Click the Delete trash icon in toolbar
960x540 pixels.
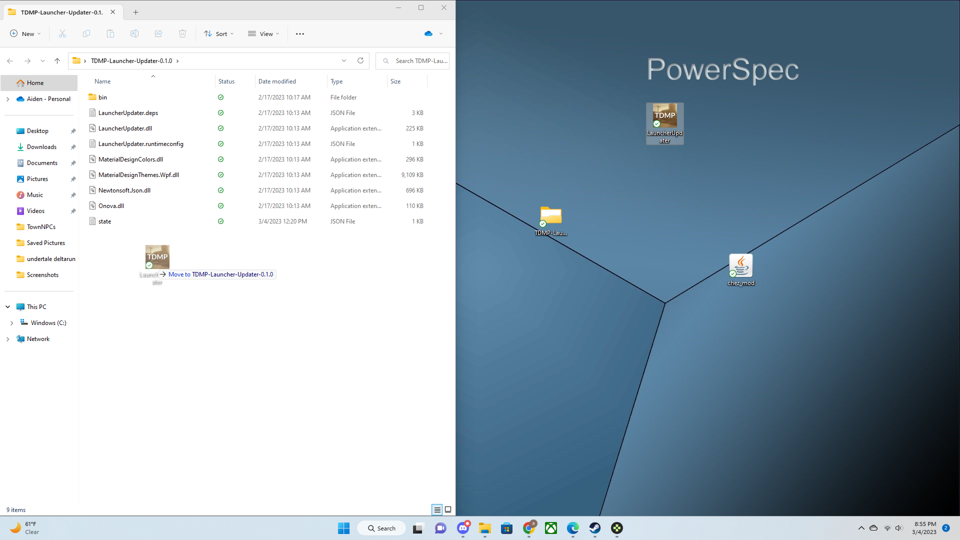click(182, 33)
